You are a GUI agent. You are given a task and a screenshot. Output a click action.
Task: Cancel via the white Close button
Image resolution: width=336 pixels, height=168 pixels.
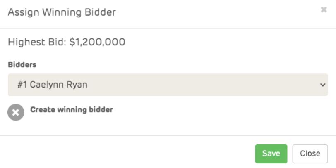coord(310,154)
